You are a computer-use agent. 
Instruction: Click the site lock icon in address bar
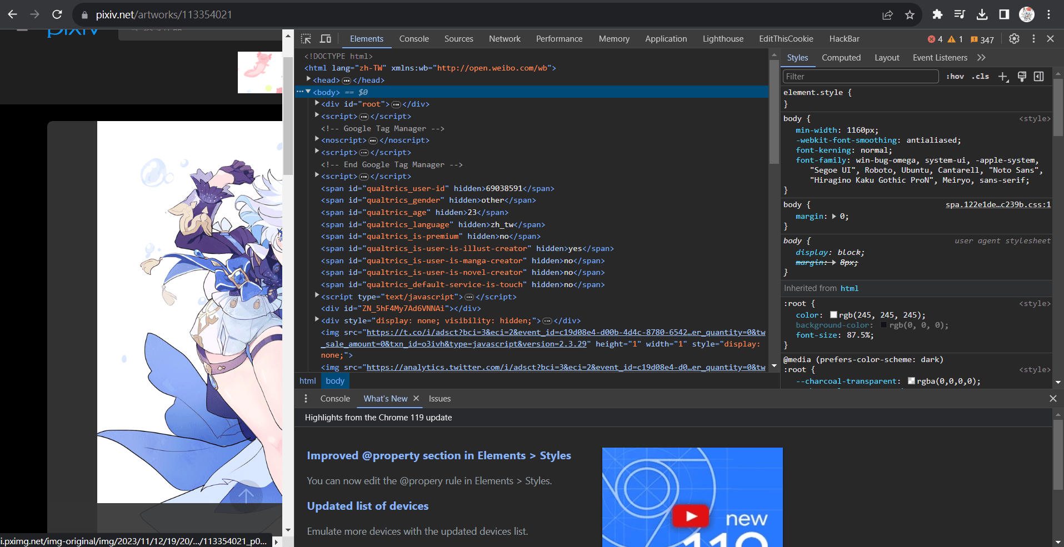pyautogui.click(x=84, y=15)
